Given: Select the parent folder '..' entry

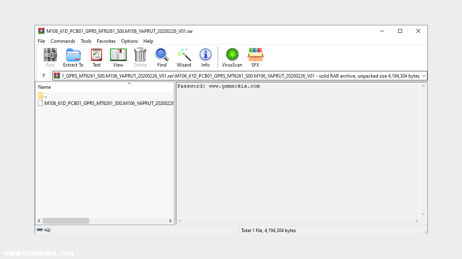Looking at the screenshot, I should click(43, 95).
